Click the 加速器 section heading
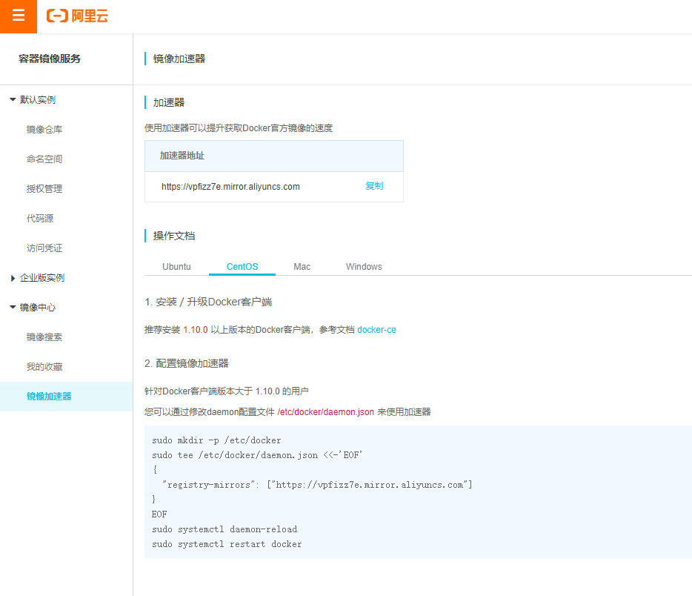 (x=169, y=102)
